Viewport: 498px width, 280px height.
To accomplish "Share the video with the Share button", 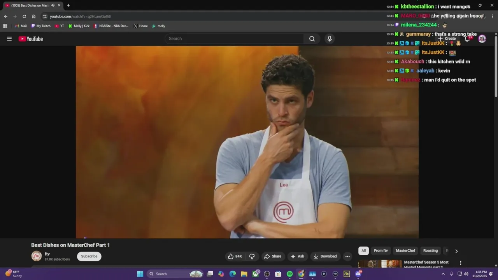I will [x=272, y=256].
